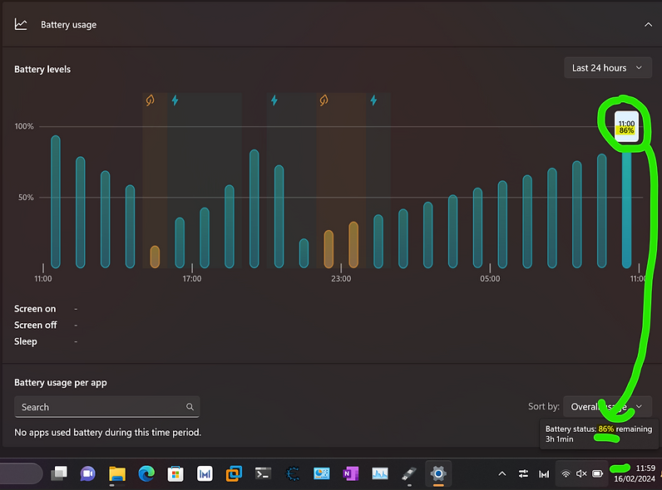This screenshot has height=490, width=662.
Task: Launch File Explorer from the taskbar
Action: tap(117, 473)
